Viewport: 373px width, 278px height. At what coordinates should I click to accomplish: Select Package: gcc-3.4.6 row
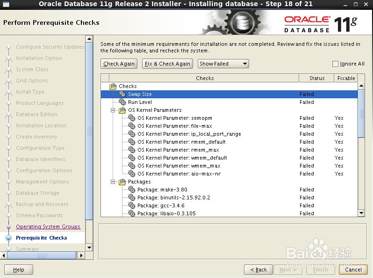229,205
